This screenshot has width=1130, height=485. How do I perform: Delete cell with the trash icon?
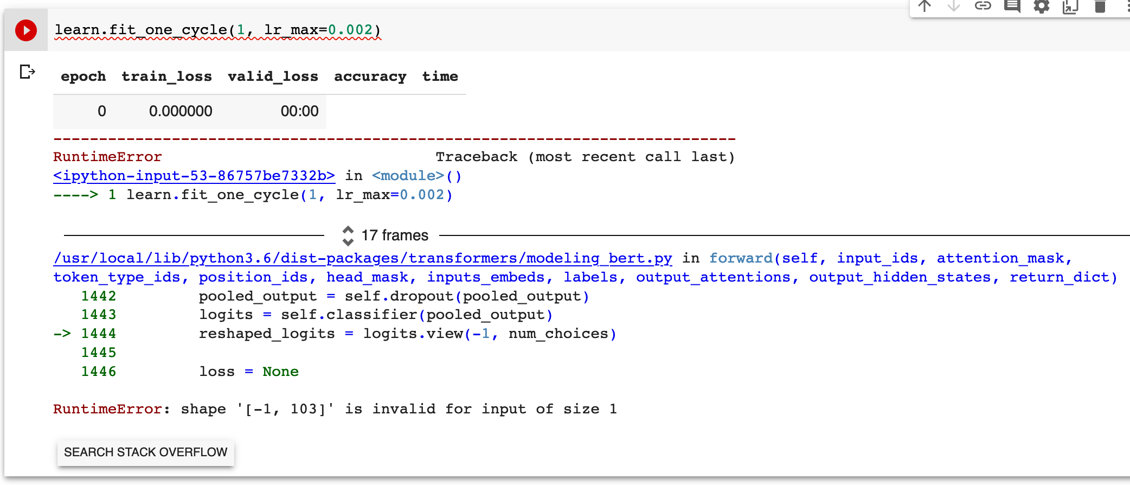click(1100, 7)
